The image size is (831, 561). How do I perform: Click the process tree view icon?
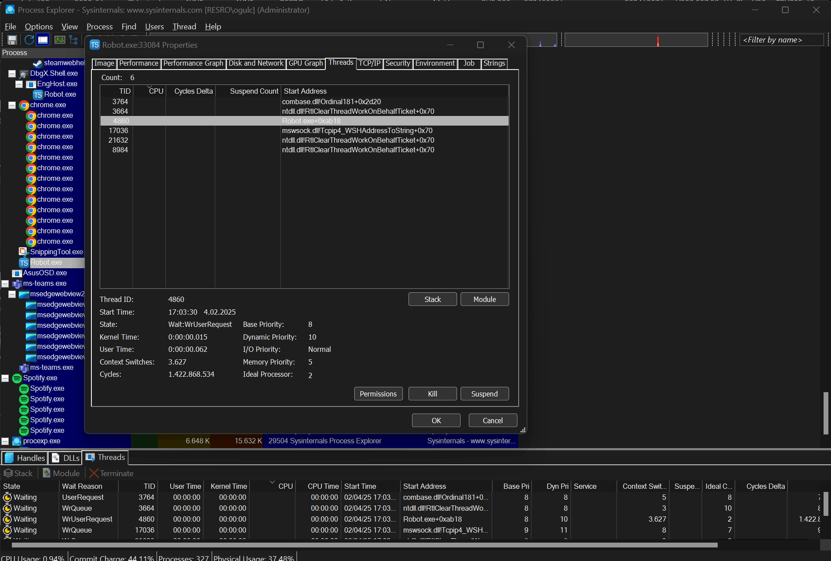click(73, 40)
